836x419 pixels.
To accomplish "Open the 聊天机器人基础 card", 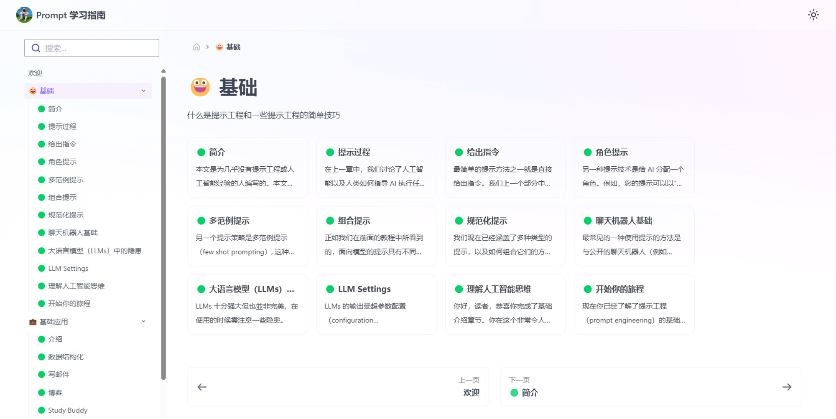I will coord(634,236).
